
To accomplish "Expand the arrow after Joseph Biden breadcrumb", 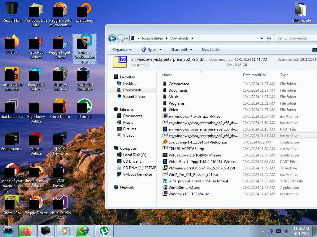I will tap(167, 38).
